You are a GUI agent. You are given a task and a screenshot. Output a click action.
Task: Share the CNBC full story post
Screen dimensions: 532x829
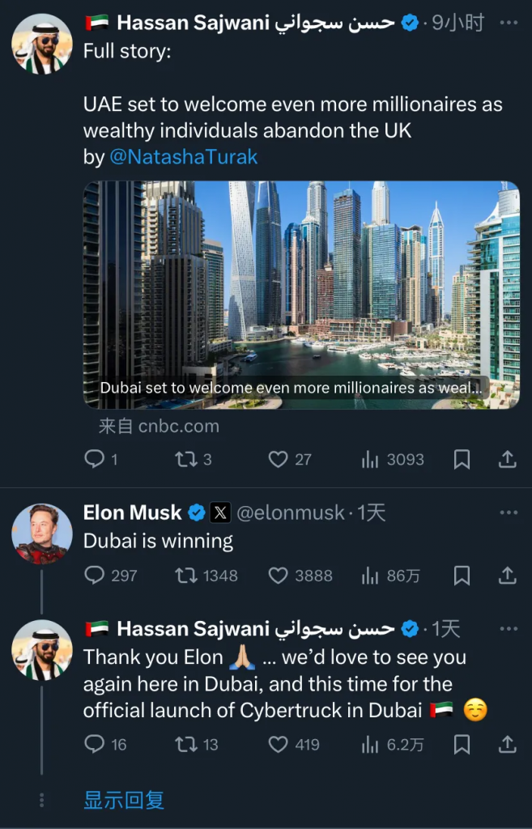(x=507, y=460)
